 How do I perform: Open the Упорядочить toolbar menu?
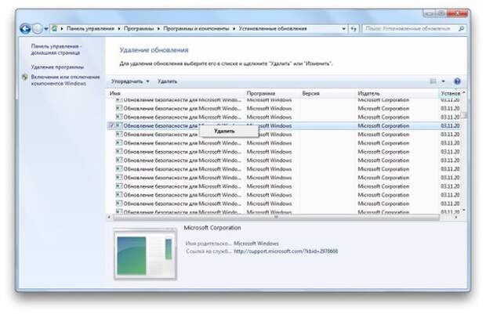130,81
